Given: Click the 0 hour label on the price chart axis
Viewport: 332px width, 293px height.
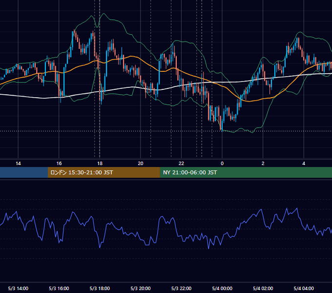Looking at the screenshot, I should tap(222, 164).
